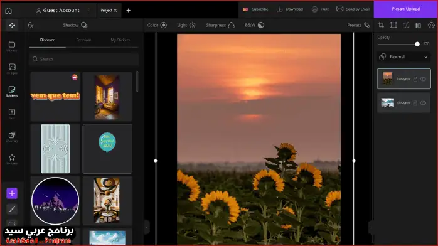Image resolution: width=438 pixels, height=246 pixels.
Task: Lock the sunflower Images layer
Action: click(415, 79)
